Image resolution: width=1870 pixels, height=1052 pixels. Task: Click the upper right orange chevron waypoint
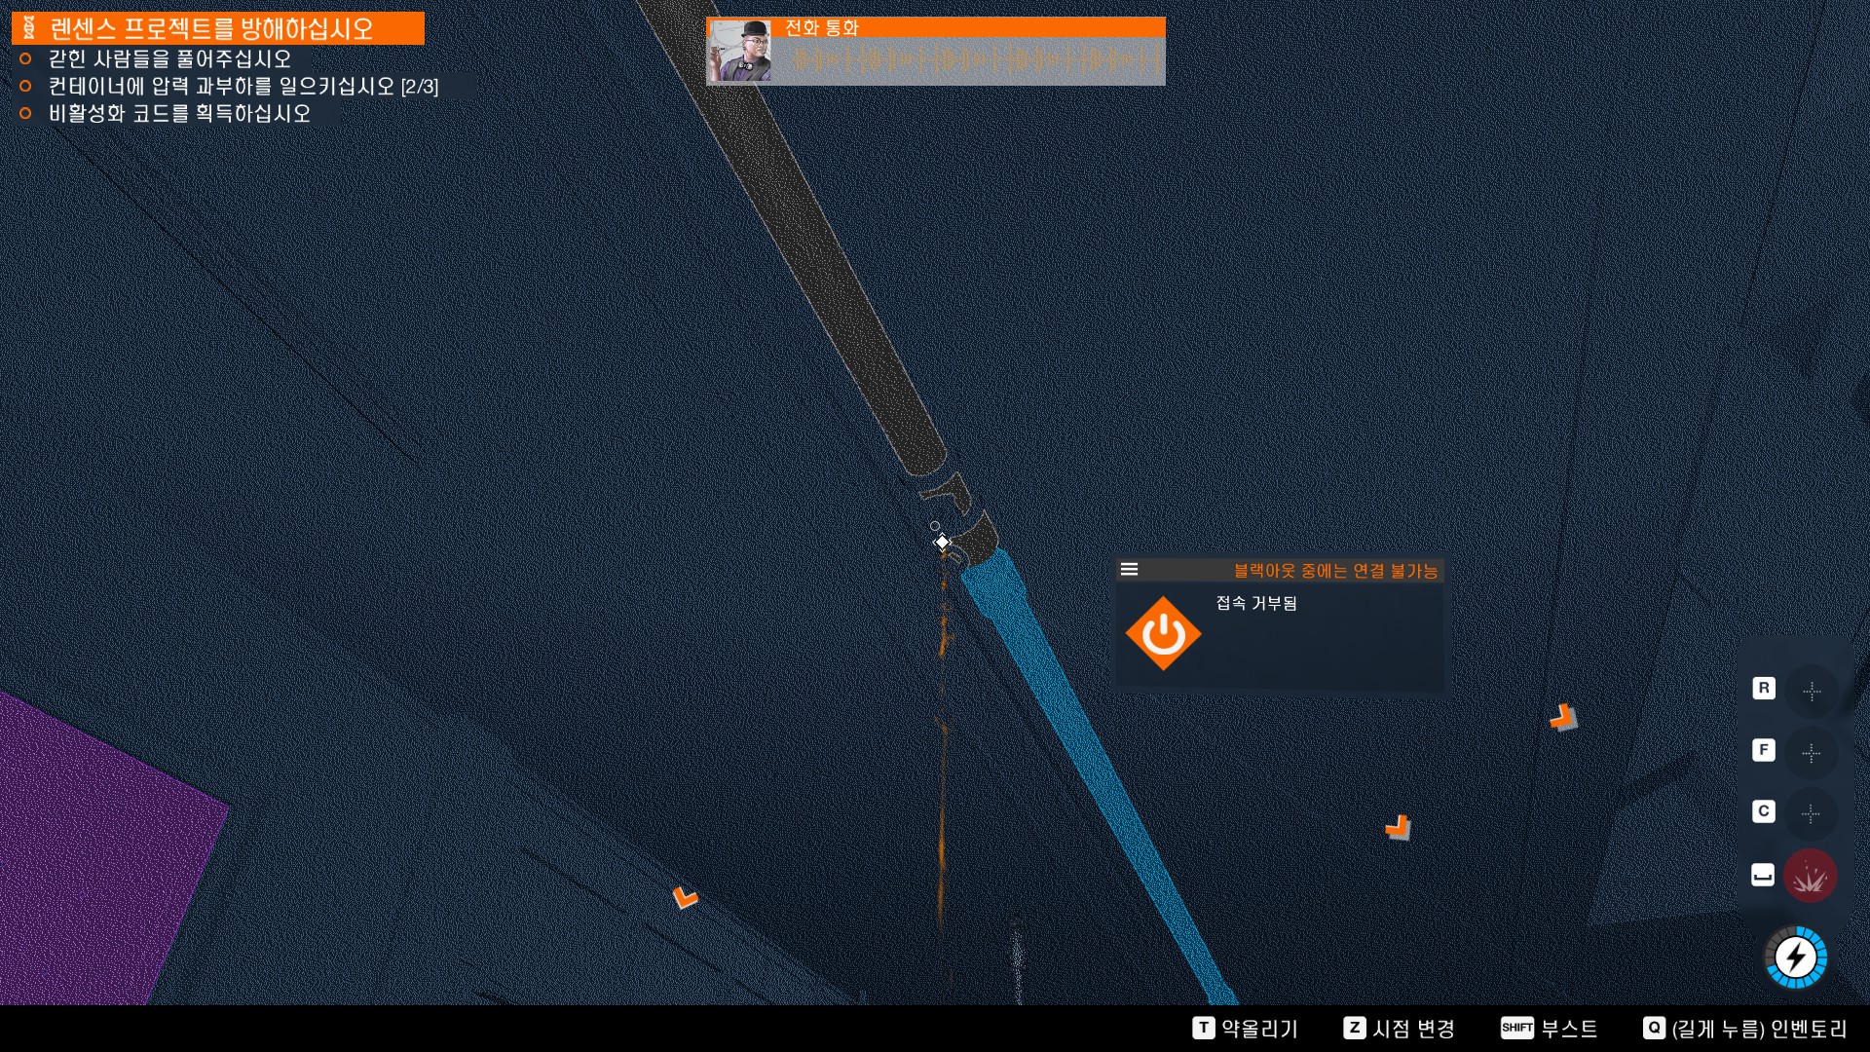pyautogui.click(x=1563, y=718)
